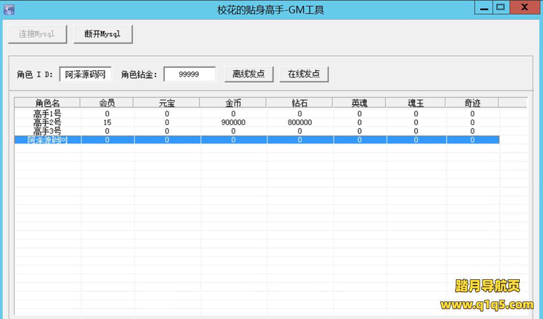Click the 英魂 column header
The width and height of the screenshot is (543, 319).
(x=359, y=103)
